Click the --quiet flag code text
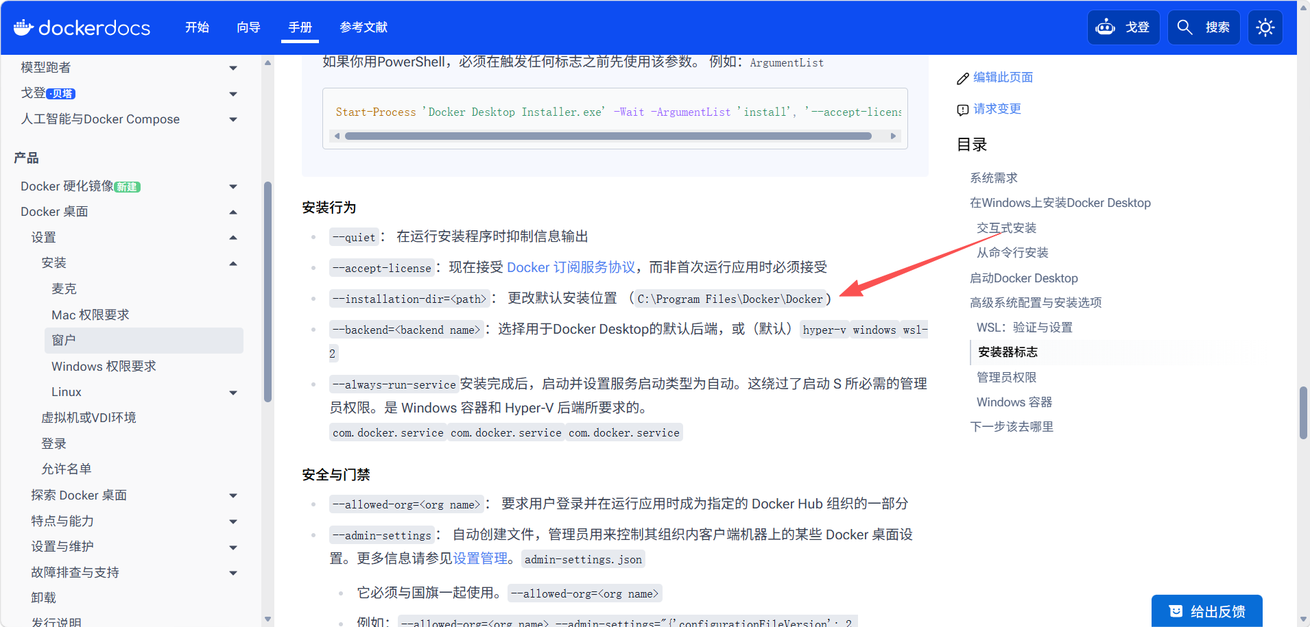Screen dimensions: 1310x627 pos(354,237)
